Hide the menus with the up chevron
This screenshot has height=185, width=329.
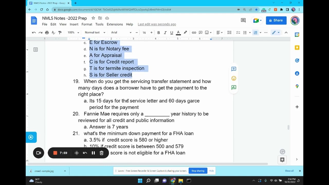coord(286,33)
